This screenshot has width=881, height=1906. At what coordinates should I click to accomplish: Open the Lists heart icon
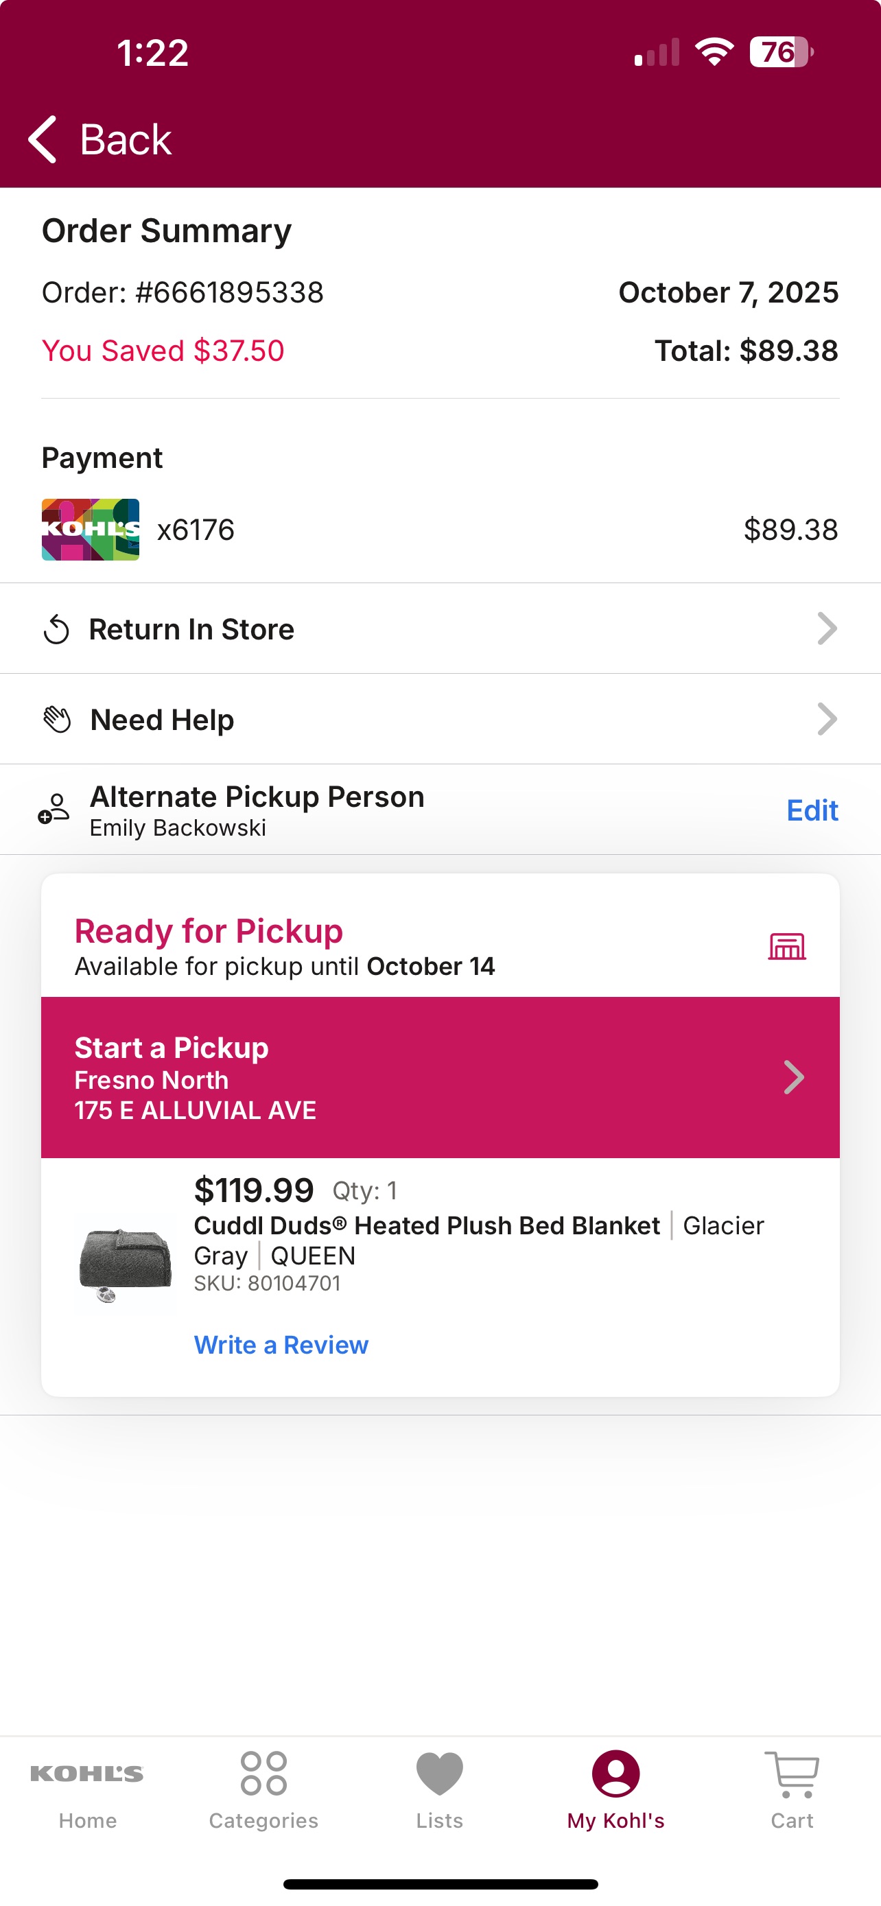point(439,1774)
